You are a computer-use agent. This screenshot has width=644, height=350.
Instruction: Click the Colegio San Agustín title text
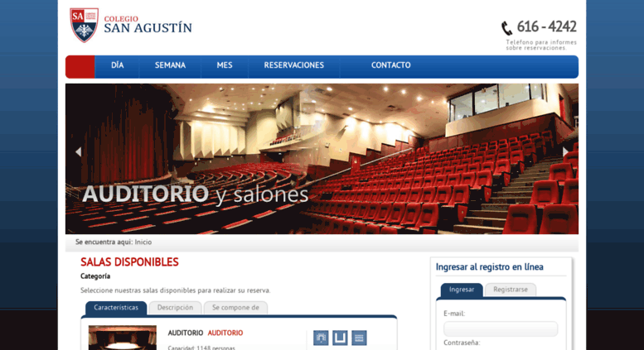pyautogui.click(x=148, y=25)
